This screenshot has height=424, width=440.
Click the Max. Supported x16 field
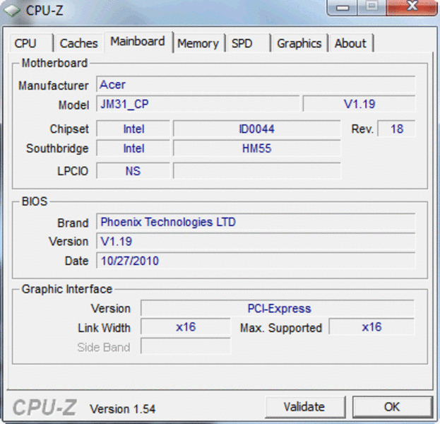tap(371, 327)
